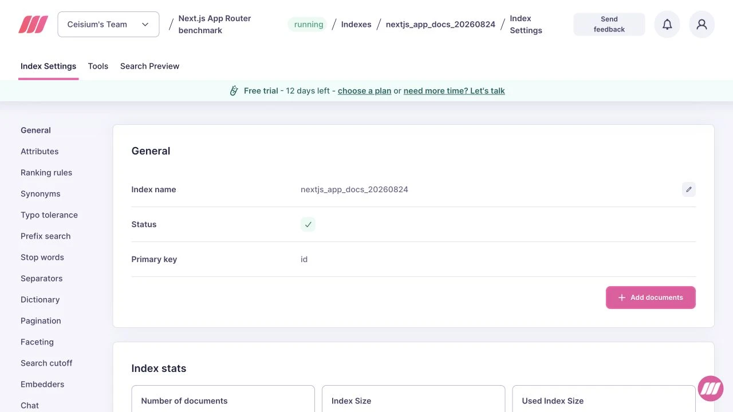Image resolution: width=733 pixels, height=412 pixels.
Task: Edit index name with pencil icon
Action: click(x=689, y=189)
